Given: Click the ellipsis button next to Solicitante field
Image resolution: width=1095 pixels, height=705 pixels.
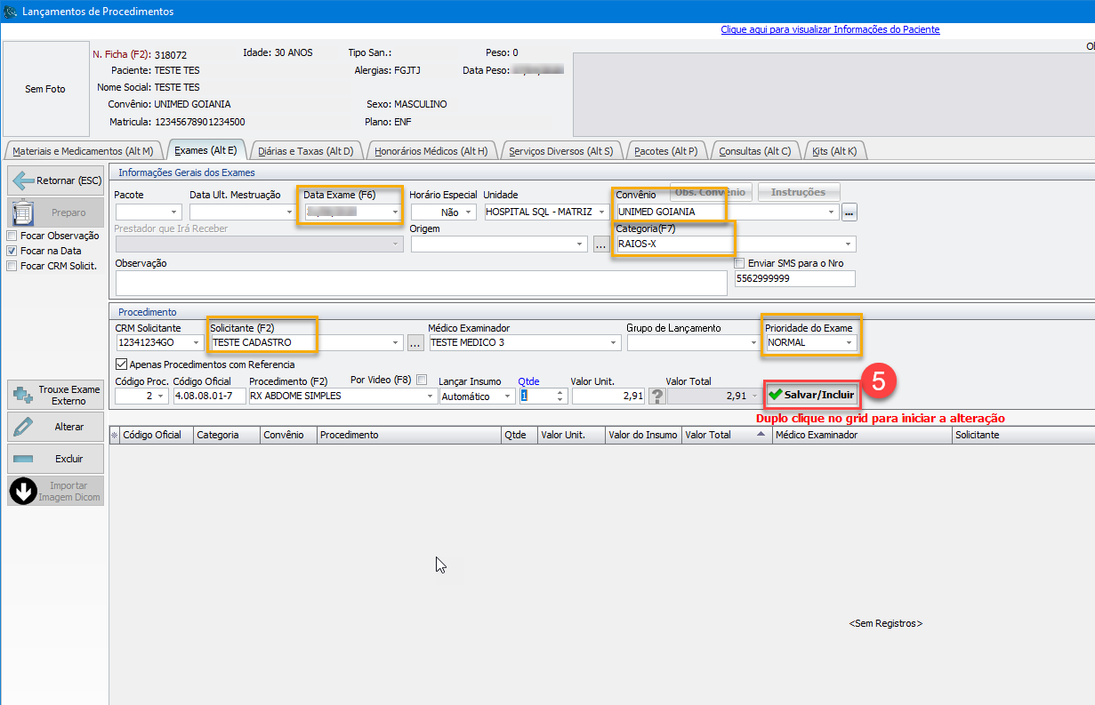Looking at the screenshot, I should [x=415, y=342].
